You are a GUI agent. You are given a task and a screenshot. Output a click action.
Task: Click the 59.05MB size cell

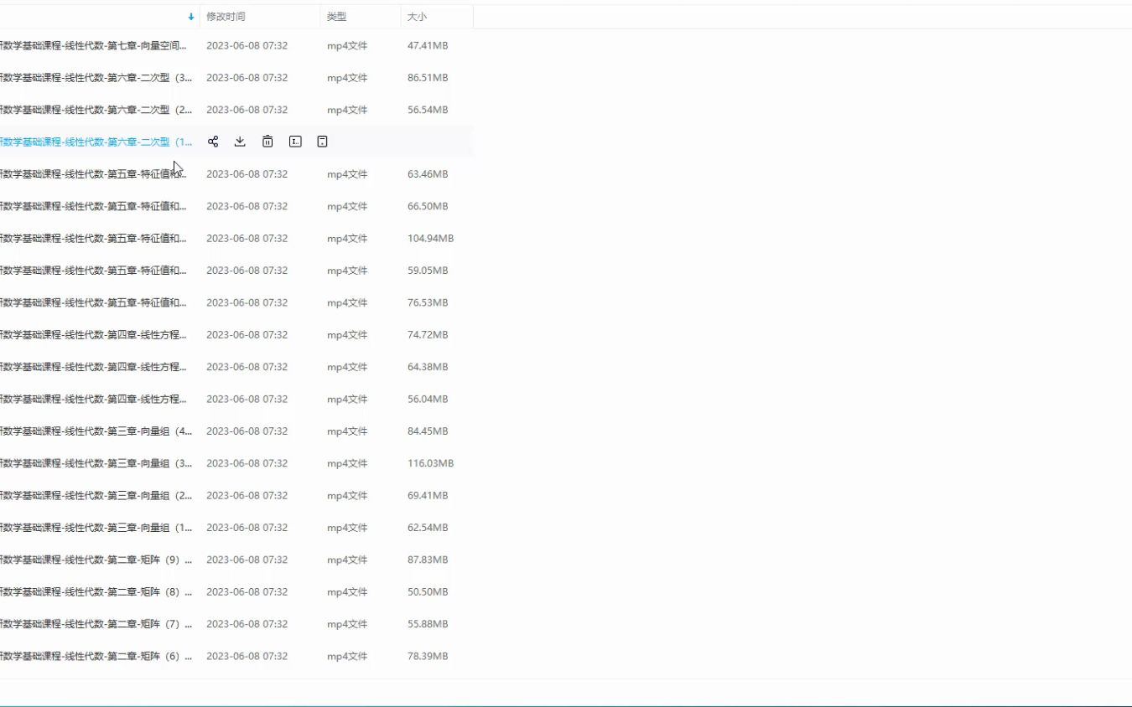pyautogui.click(x=428, y=271)
